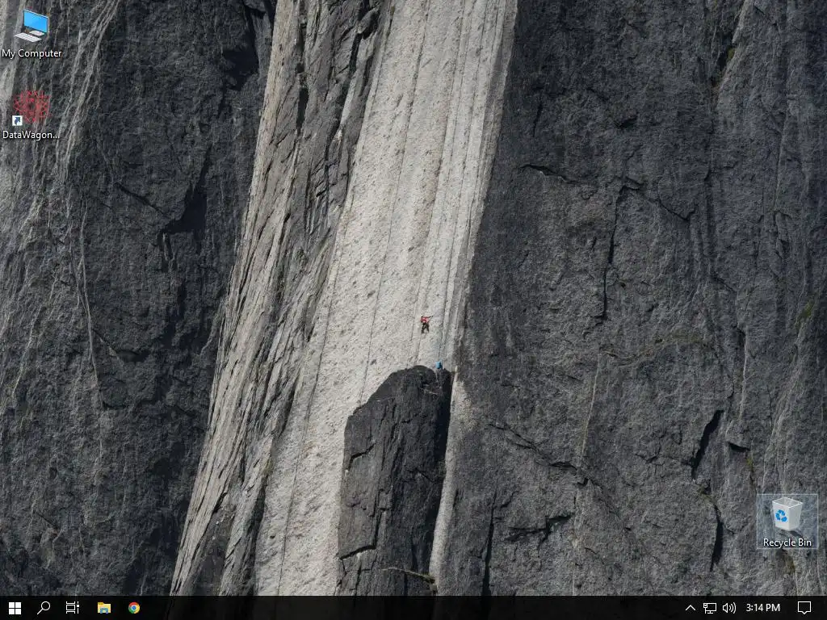
Task: Open the Windows Start menu
Action: 15,608
